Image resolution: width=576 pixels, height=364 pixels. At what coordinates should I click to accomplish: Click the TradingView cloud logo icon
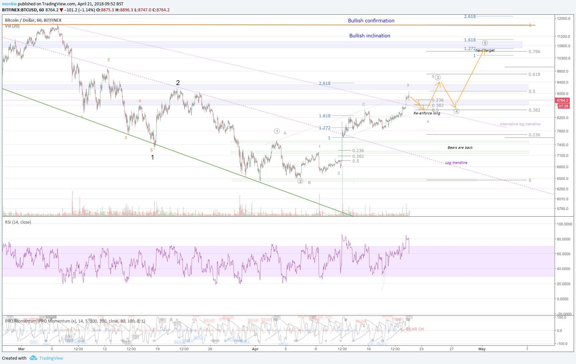coord(33,358)
